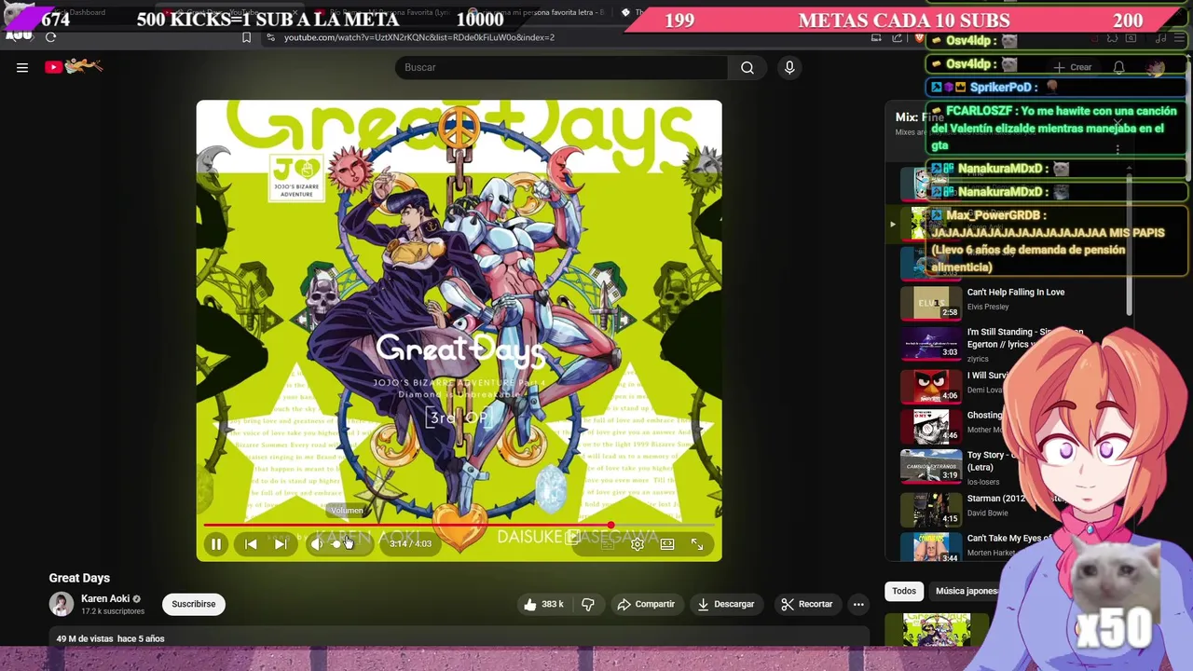Open the Crear create button
1193x671 pixels.
[x=1073, y=67]
